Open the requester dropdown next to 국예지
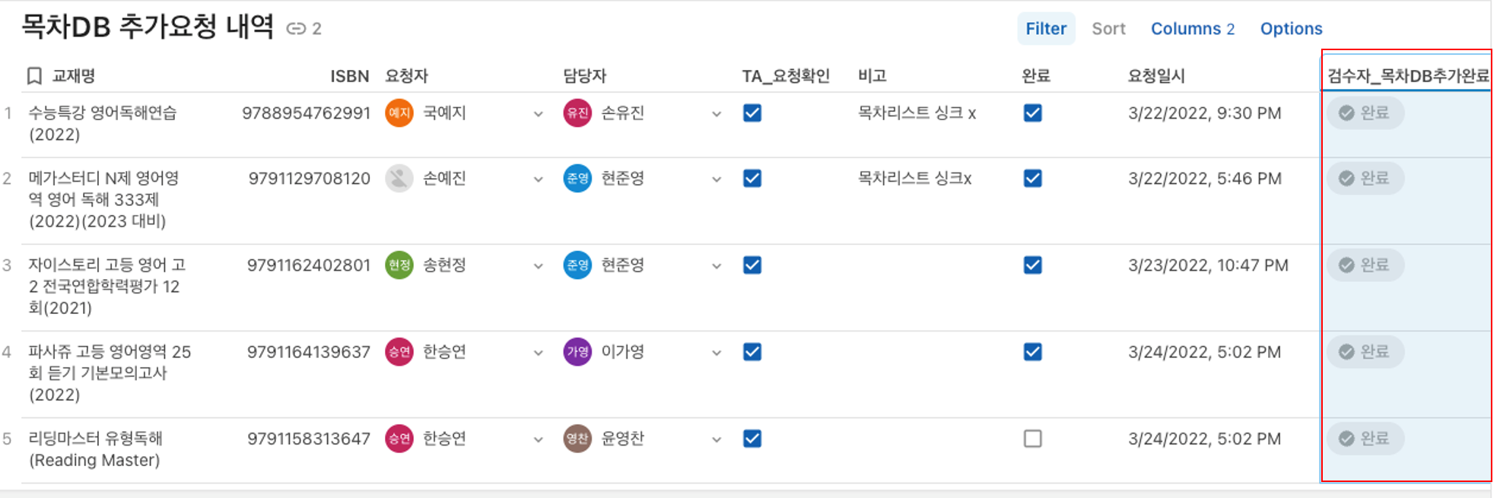Viewport: 1500px width, 498px height. click(538, 113)
